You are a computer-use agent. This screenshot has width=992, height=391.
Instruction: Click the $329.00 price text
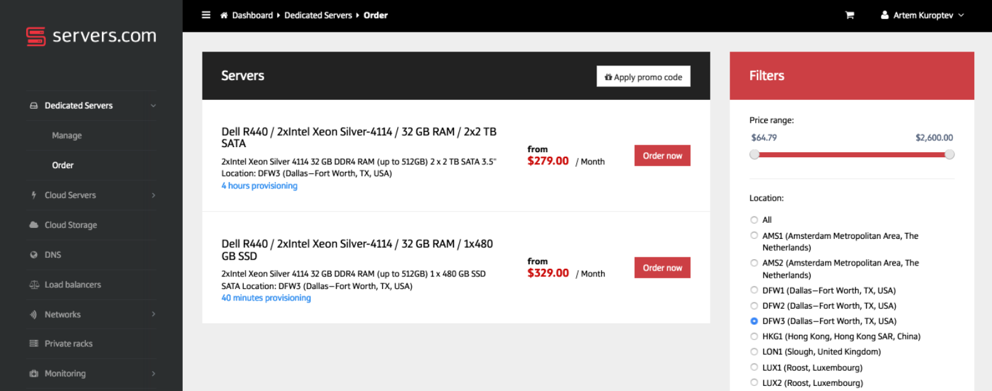coord(548,273)
